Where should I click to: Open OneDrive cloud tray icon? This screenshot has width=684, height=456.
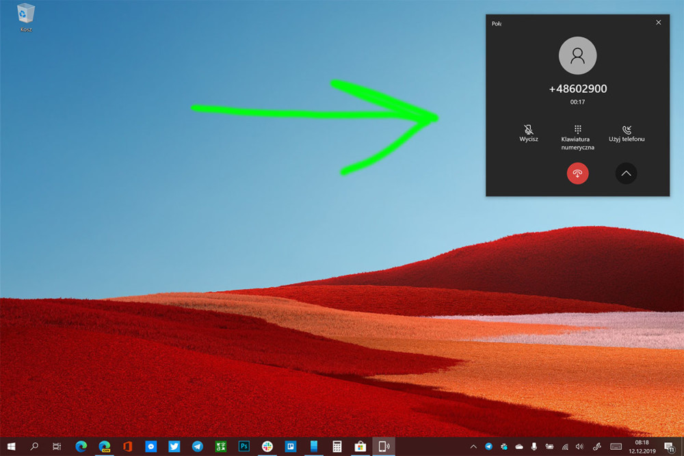[519, 446]
